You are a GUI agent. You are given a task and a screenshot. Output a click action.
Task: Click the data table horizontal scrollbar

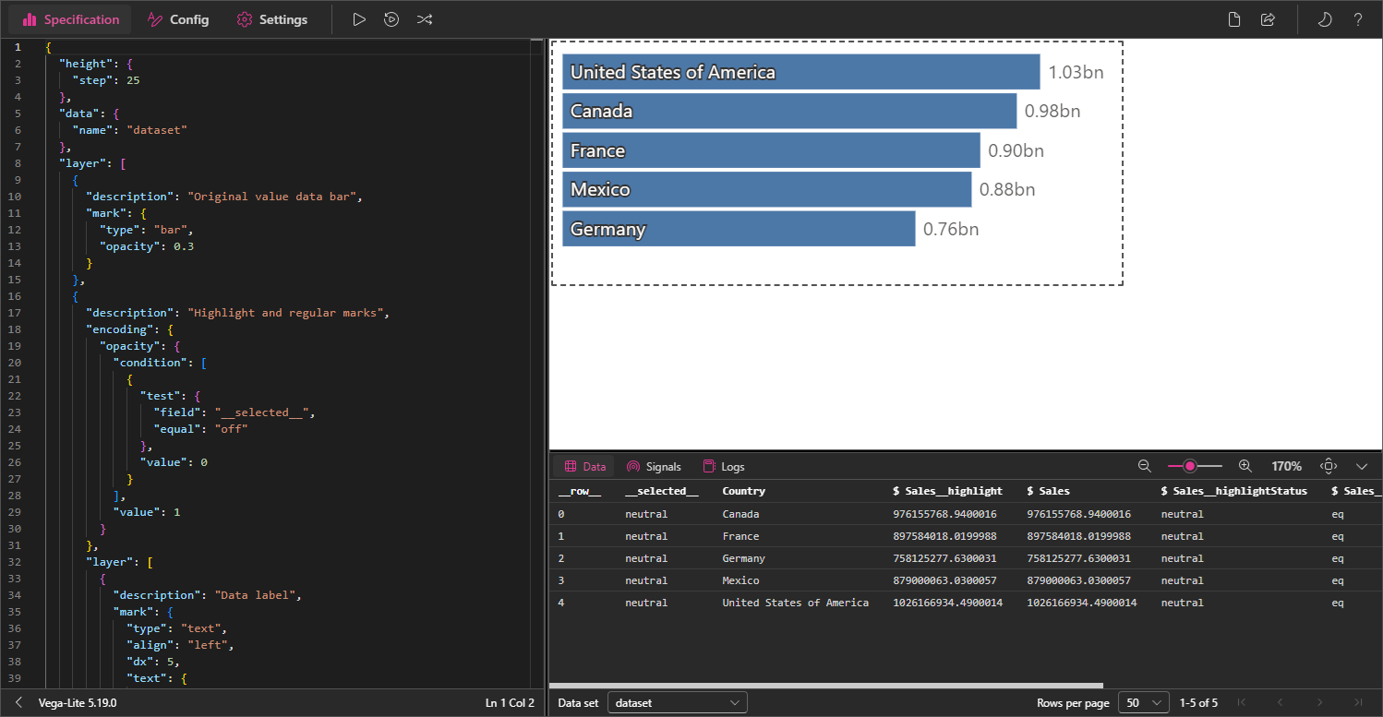826,686
